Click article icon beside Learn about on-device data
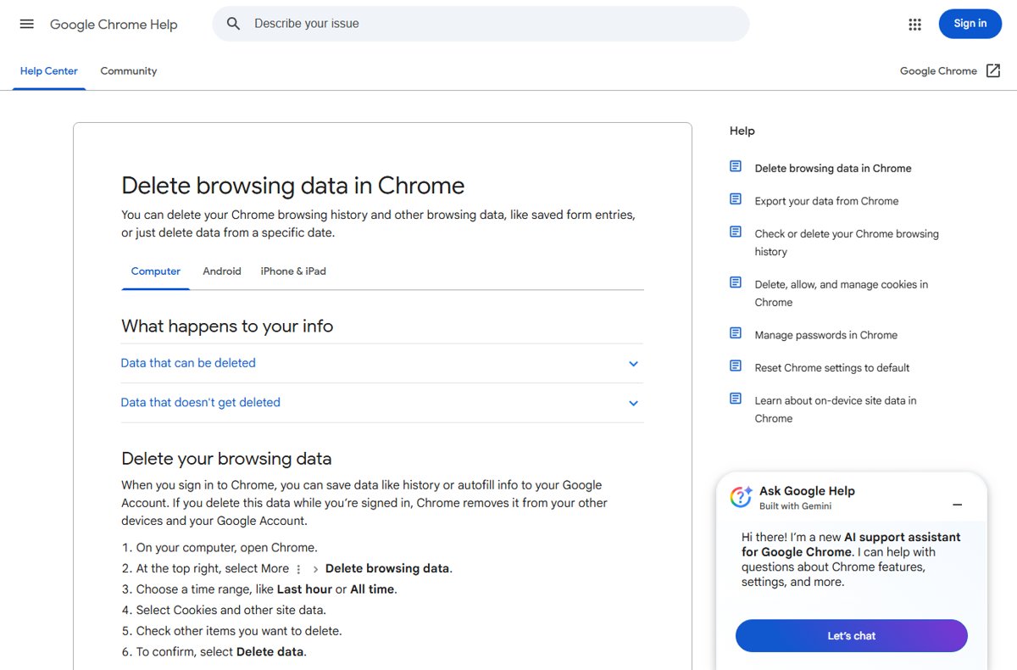Screen dimensions: 1017x670 736,399
